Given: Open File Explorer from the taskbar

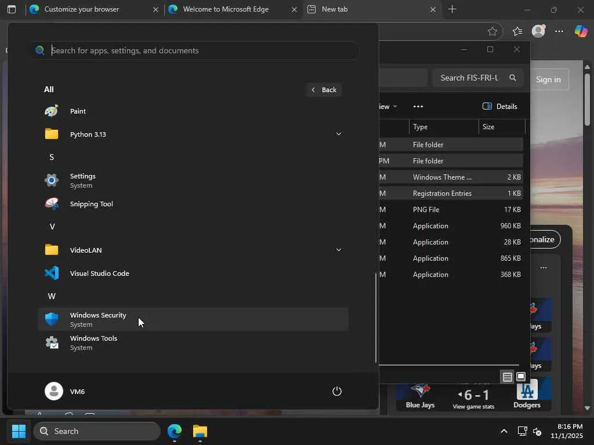Looking at the screenshot, I should point(200,431).
